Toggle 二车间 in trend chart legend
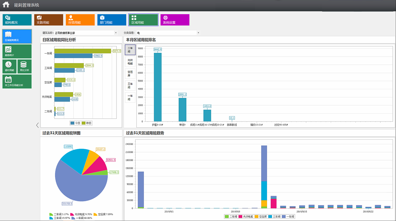 pyautogui.click(x=231, y=216)
